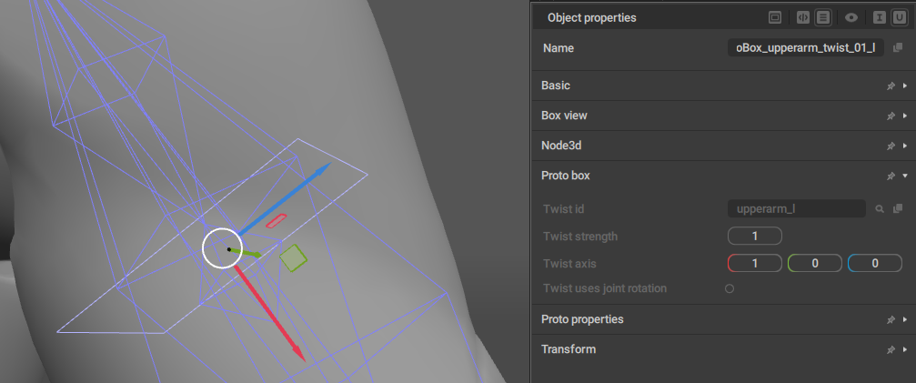
Task: Open the Proto properties section header
Action: (x=582, y=319)
